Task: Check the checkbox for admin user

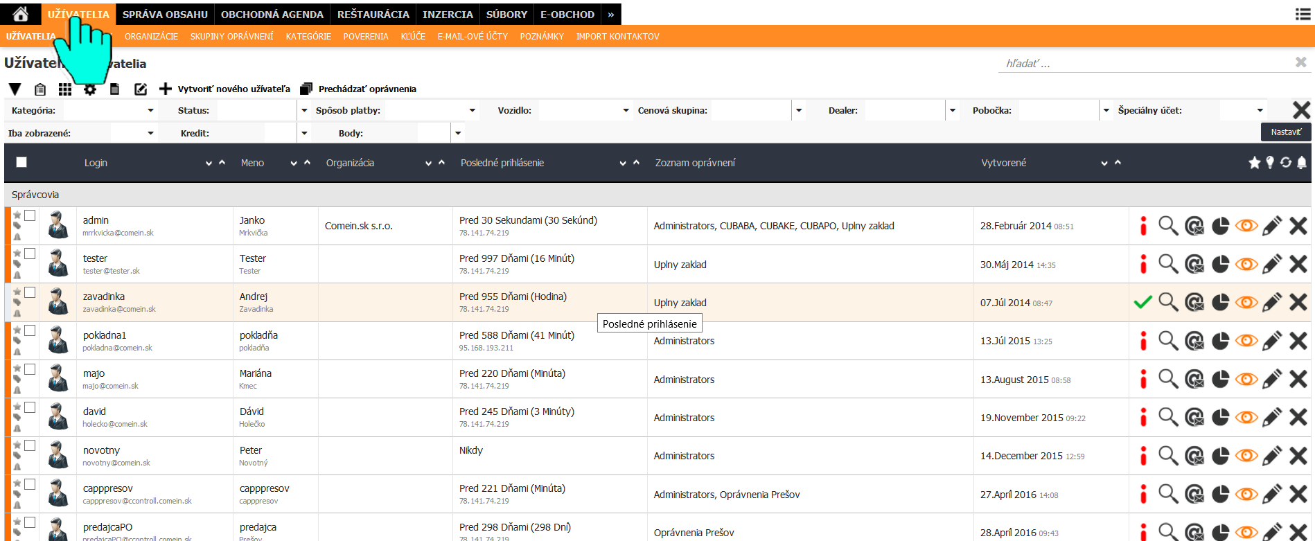Action: (x=30, y=215)
